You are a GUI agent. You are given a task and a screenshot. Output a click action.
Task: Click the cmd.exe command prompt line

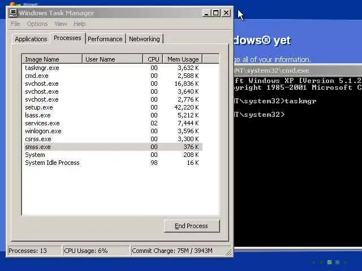[x=259, y=115]
